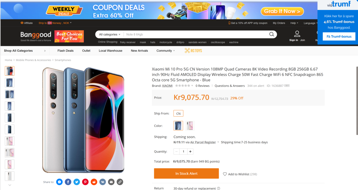Share product by email icon

pyautogui.click(x=111, y=182)
